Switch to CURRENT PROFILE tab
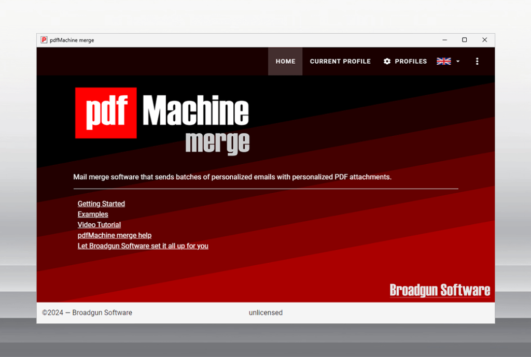531x357 pixels. [x=340, y=61]
